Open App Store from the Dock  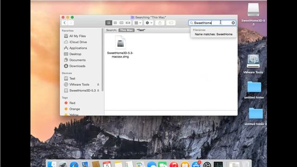coord(196,164)
